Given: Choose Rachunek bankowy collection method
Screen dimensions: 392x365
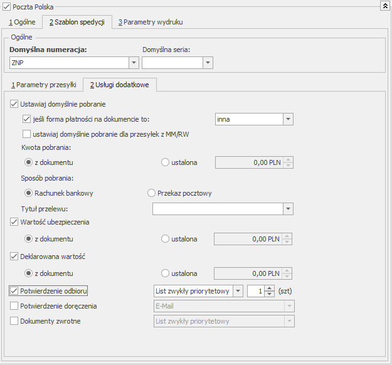Looking at the screenshot, I should pyautogui.click(x=28, y=193).
